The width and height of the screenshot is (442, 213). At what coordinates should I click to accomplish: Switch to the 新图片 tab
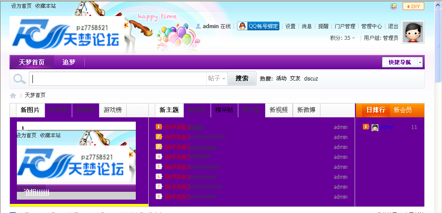[x=30, y=110]
